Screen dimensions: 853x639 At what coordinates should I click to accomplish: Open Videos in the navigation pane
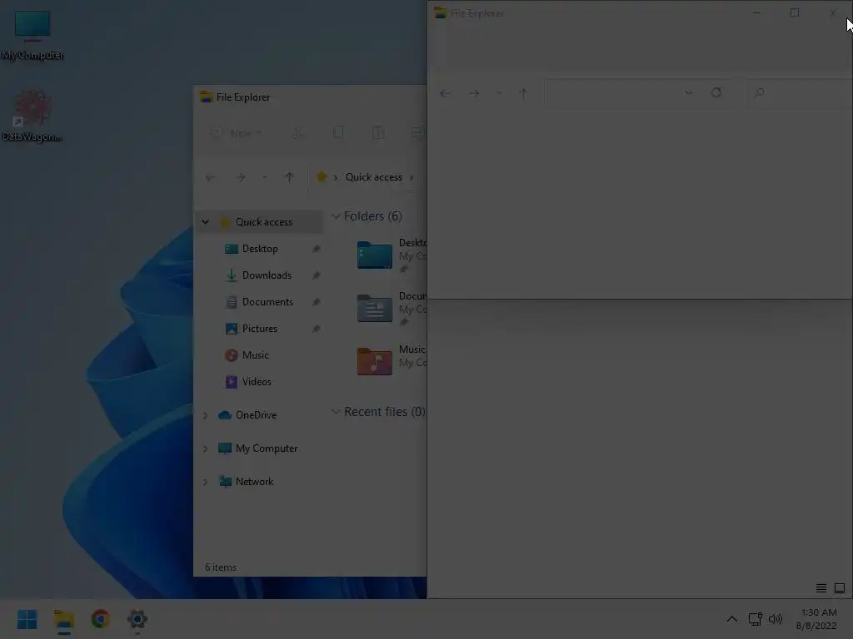click(257, 382)
